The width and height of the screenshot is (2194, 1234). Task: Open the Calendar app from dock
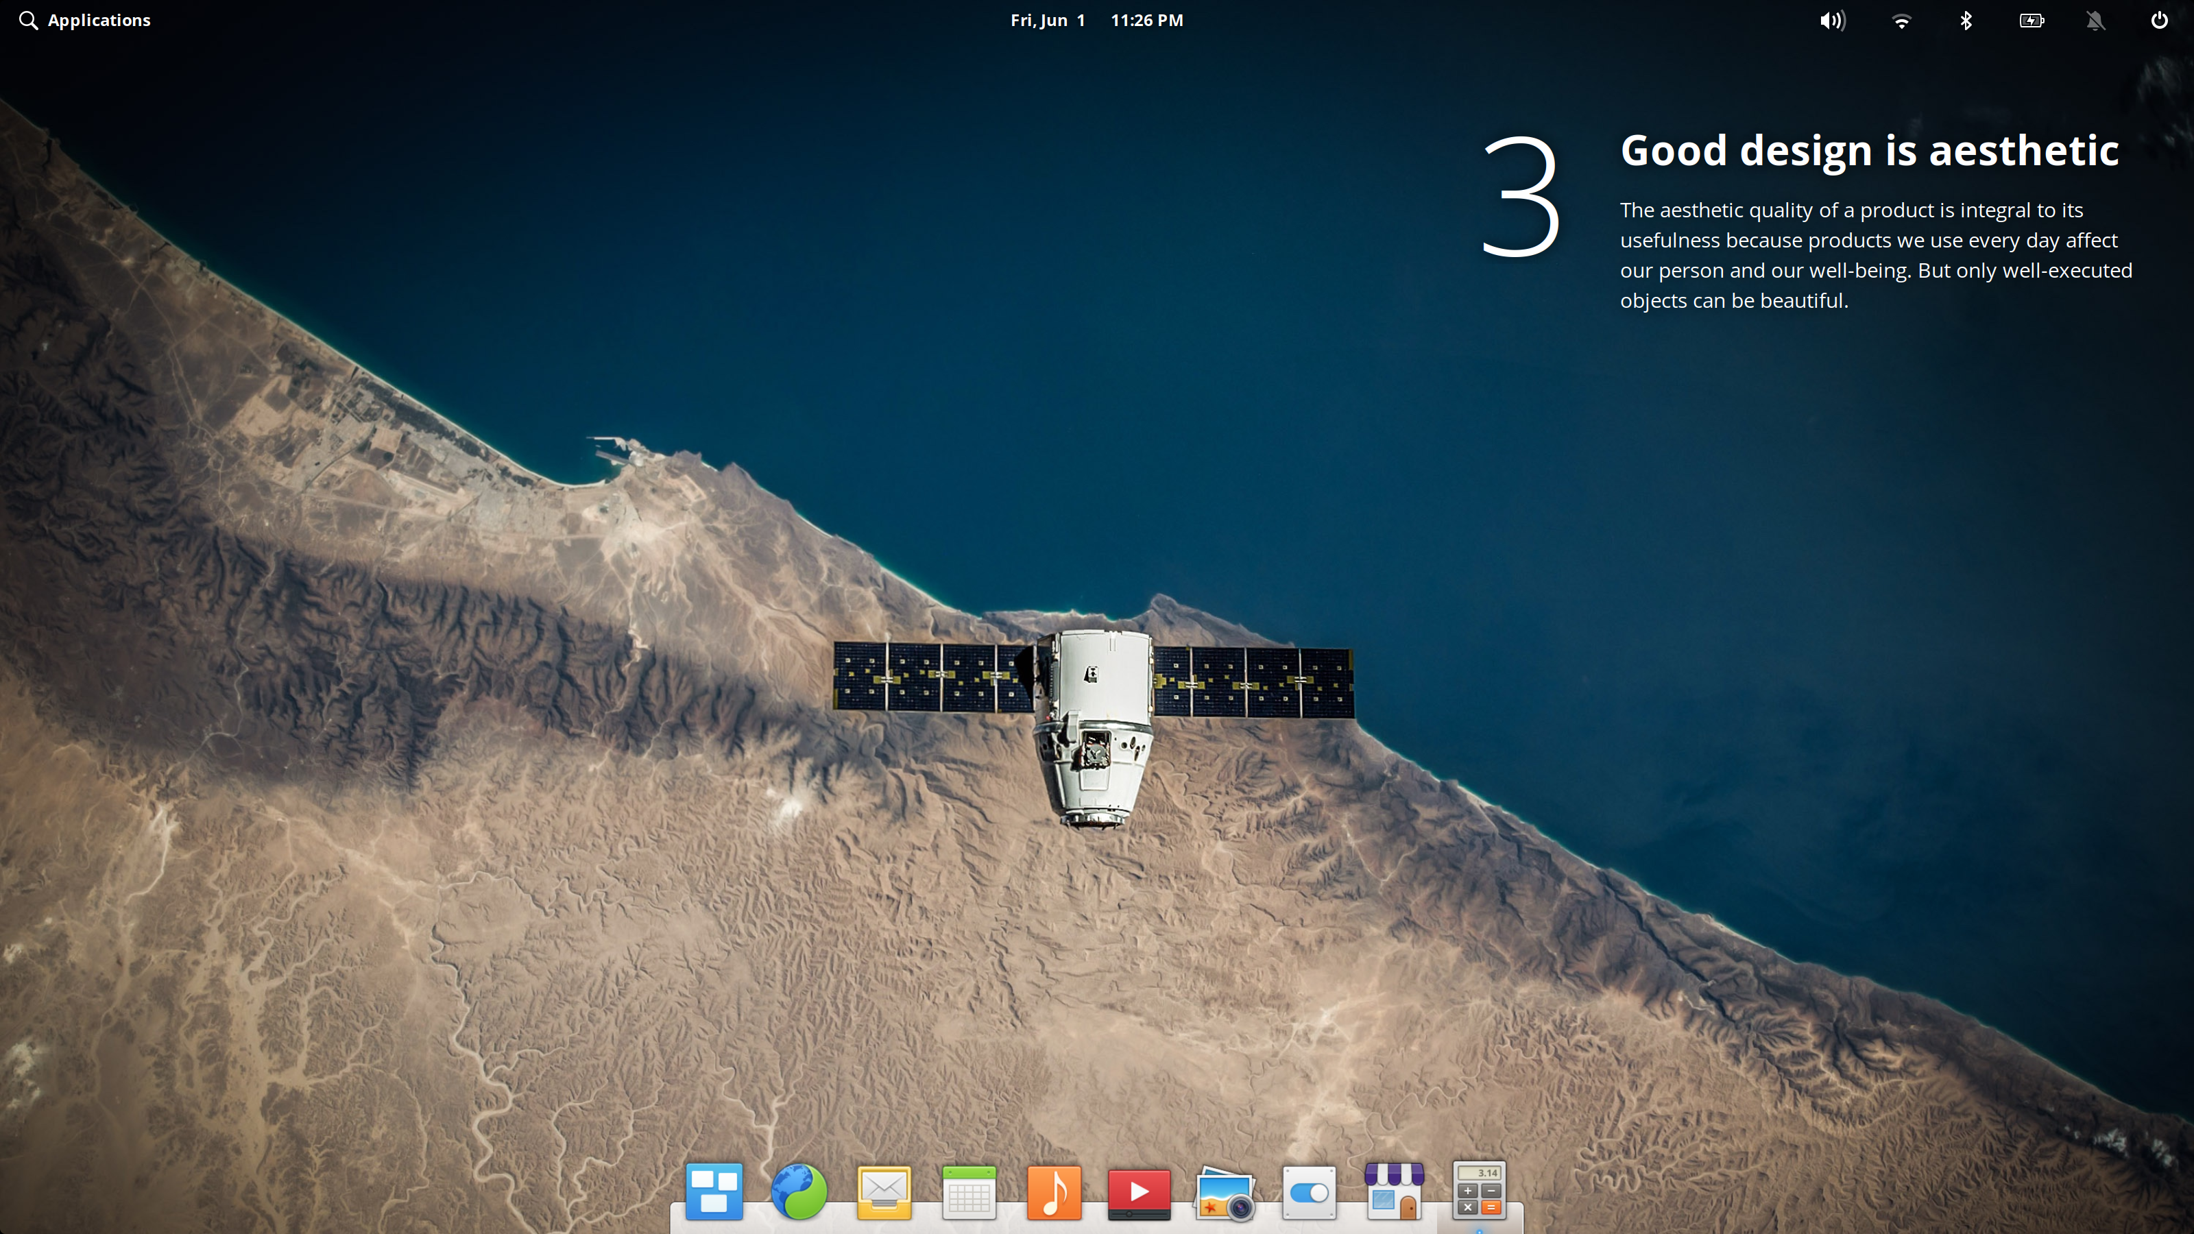[x=969, y=1192]
